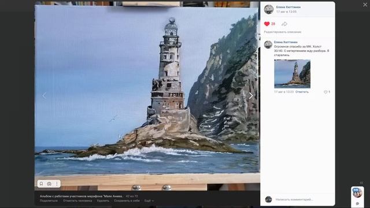Open the three-dot photo options menu
Viewport: 370px width, 208px height.
tap(57, 184)
